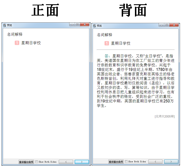Maximize the left preview window
The image size is (182, 166).
pos(77,25)
